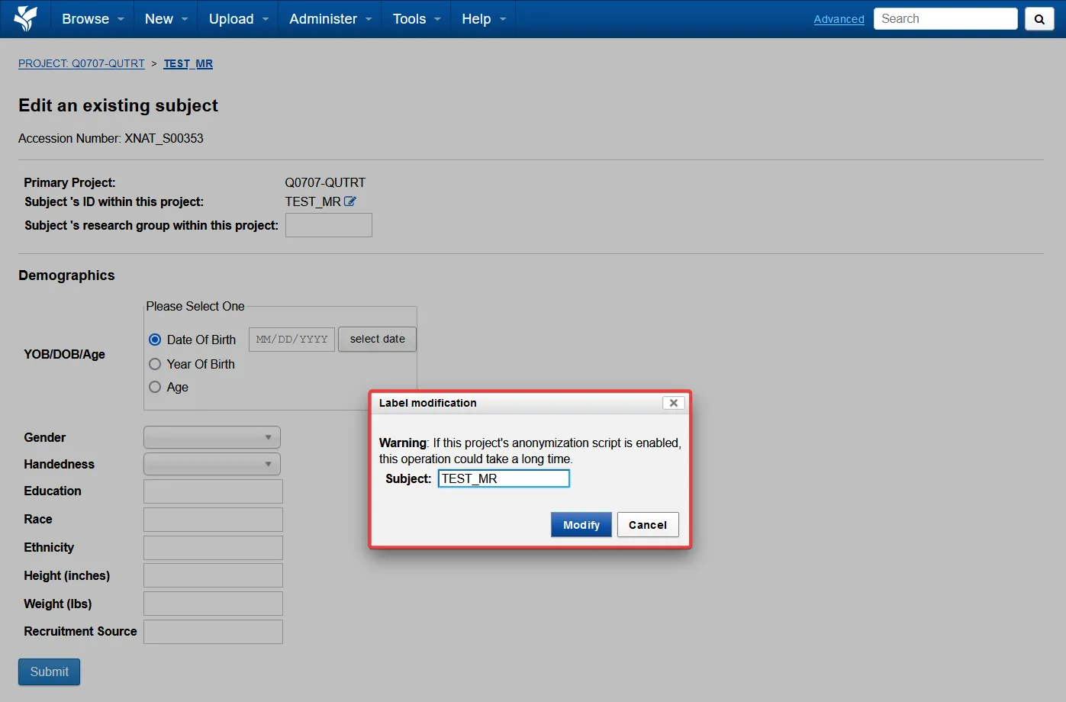This screenshot has width=1066, height=702.
Task: Click the select date button
Action: pos(378,339)
